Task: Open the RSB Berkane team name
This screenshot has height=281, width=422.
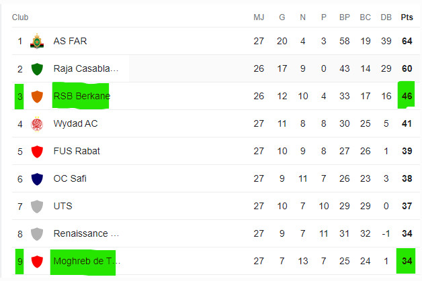Action: (81, 97)
